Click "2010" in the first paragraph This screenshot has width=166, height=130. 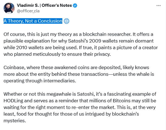(22, 47)
